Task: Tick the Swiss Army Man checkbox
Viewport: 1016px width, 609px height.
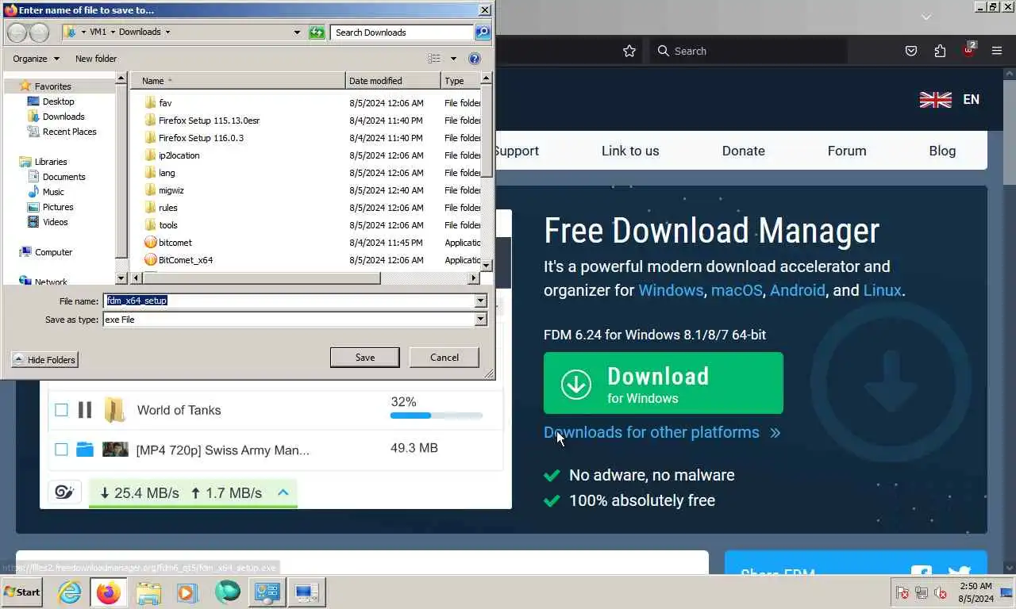Action: click(61, 450)
